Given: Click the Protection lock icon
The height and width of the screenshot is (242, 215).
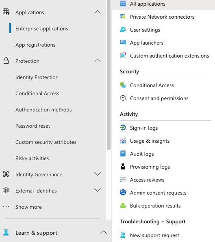Looking at the screenshot, I should tap(6, 61).
